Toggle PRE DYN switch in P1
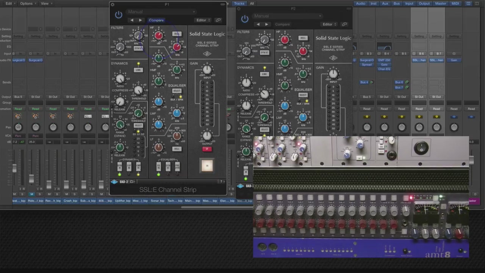Image resolution: width=485 pixels, height=273 pixels. [x=177, y=167]
